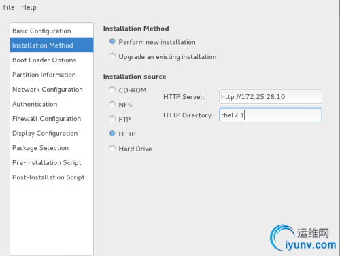The width and height of the screenshot is (340, 256).
Task: Choose FTP installation source
Action: tap(112, 119)
